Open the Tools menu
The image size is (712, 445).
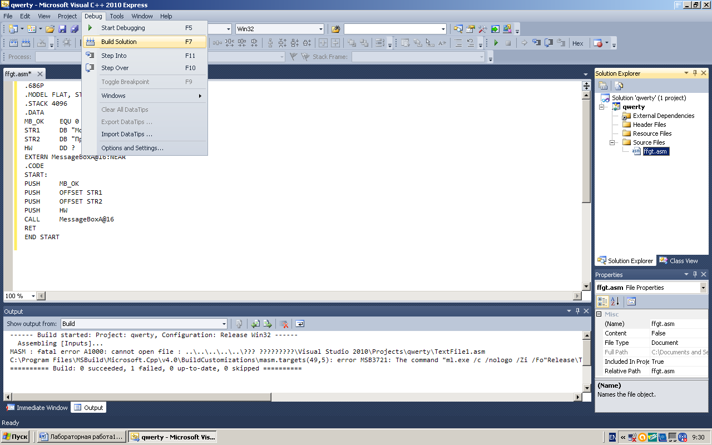(117, 16)
